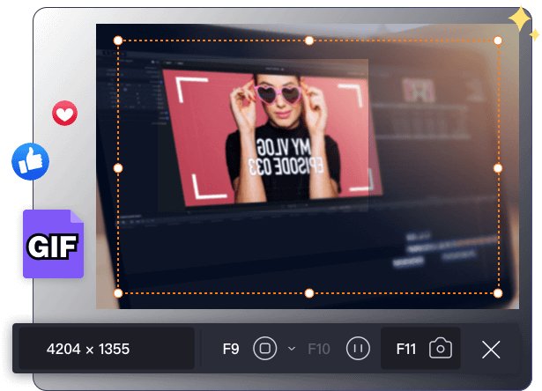Select the top-left capture area handle

coord(118,41)
